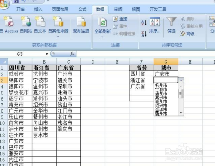Switch to the 数据 (Data) tab

point(100,9)
